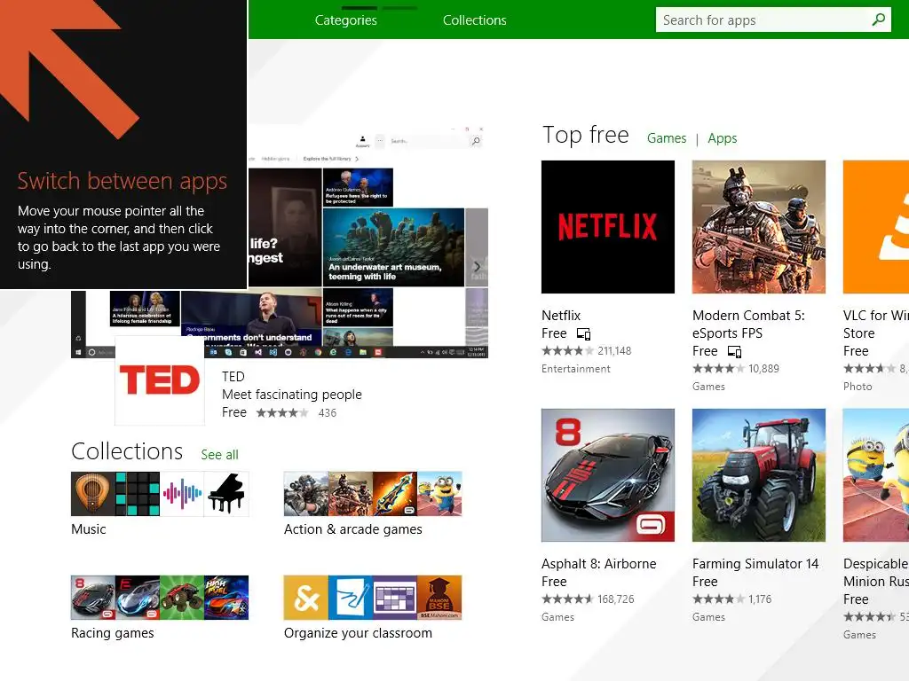This screenshot has width=909, height=681.
Task: Open Organize your classroom collection label
Action: click(358, 633)
